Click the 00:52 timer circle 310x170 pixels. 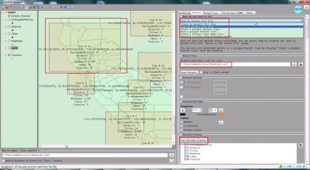[298, 9]
